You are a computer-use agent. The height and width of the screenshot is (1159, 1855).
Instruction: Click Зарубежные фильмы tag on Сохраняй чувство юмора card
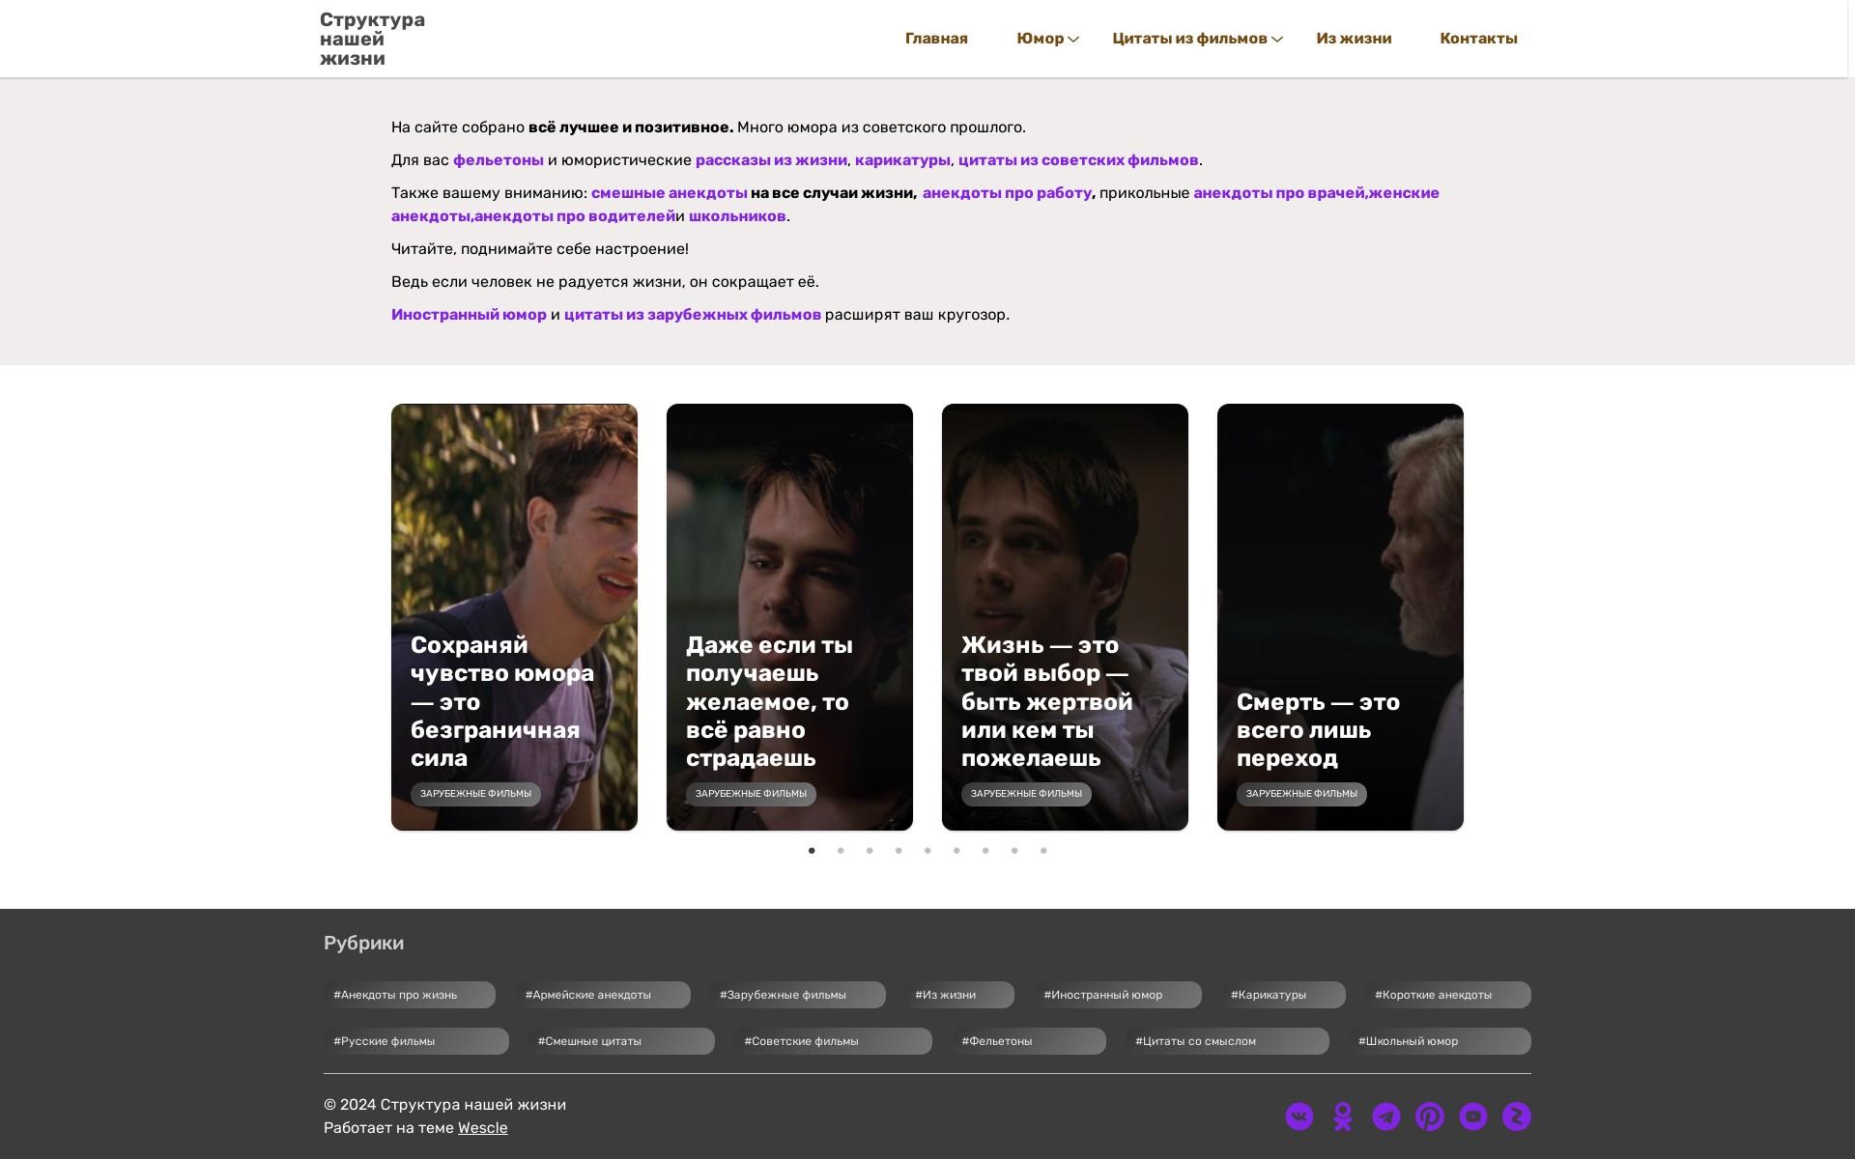pyautogui.click(x=475, y=794)
